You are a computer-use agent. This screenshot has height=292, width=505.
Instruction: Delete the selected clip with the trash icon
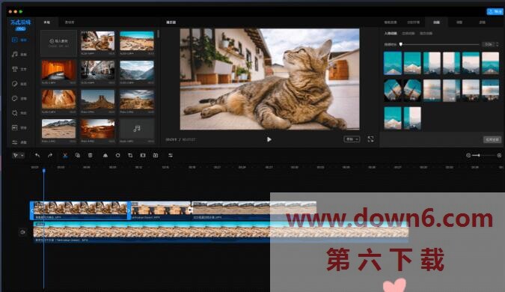tap(91, 155)
